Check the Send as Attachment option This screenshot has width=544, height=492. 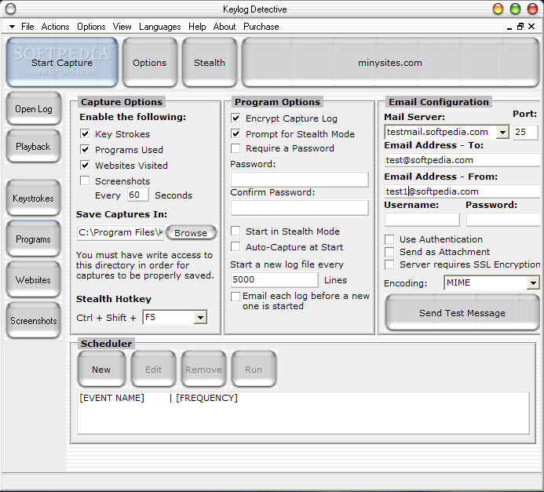[x=389, y=252]
